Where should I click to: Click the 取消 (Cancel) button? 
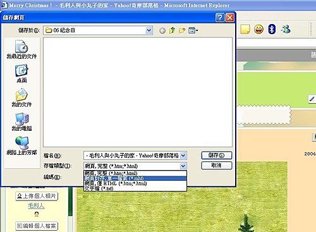pyautogui.click(x=217, y=166)
